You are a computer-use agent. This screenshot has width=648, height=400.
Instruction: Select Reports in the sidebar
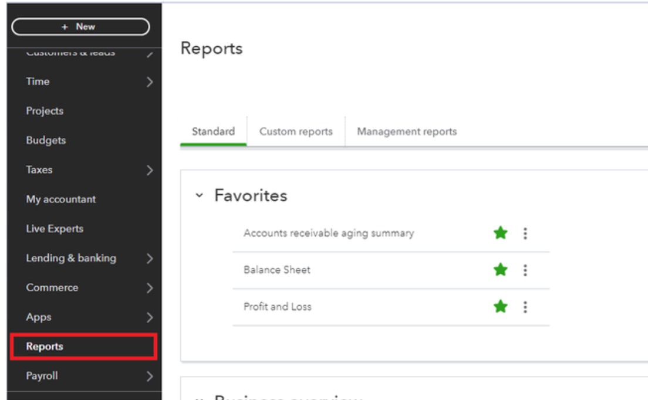pos(83,347)
